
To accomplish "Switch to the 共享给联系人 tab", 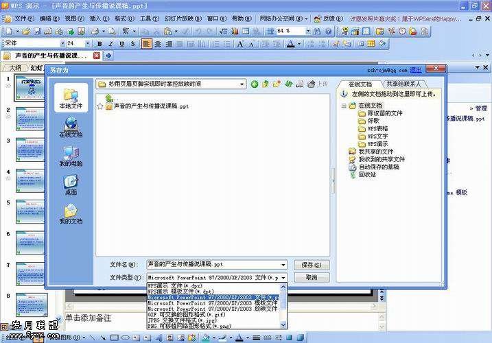I will tap(403, 84).
